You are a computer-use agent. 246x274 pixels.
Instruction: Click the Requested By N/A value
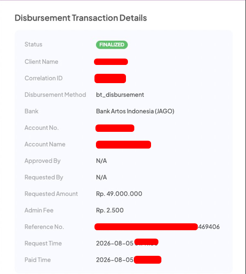(x=101, y=177)
